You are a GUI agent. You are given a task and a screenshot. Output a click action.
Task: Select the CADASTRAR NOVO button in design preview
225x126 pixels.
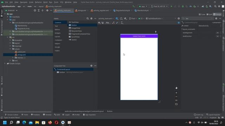(139, 36)
